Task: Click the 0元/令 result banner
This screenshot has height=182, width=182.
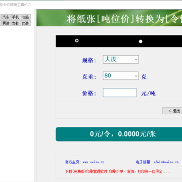Action: tap(119, 134)
